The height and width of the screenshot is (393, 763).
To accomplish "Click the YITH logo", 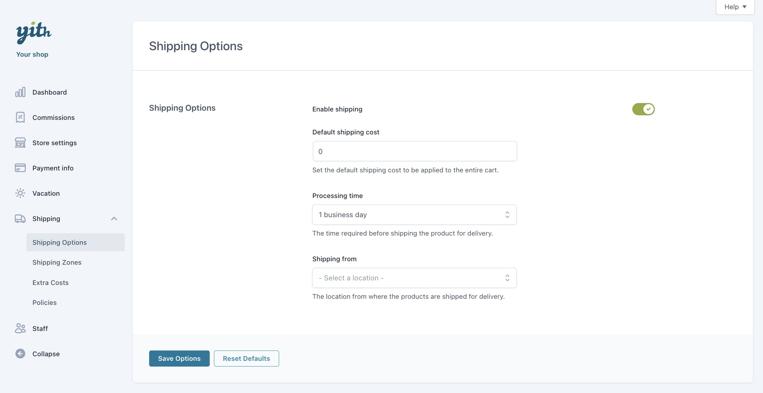I will click(x=34, y=33).
